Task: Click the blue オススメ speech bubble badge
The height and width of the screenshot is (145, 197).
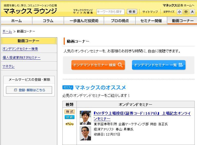Action: click(68, 87)
